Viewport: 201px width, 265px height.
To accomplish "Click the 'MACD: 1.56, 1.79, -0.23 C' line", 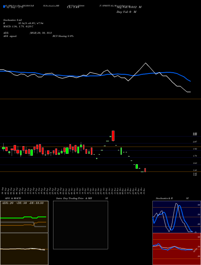I will point(18,26).
